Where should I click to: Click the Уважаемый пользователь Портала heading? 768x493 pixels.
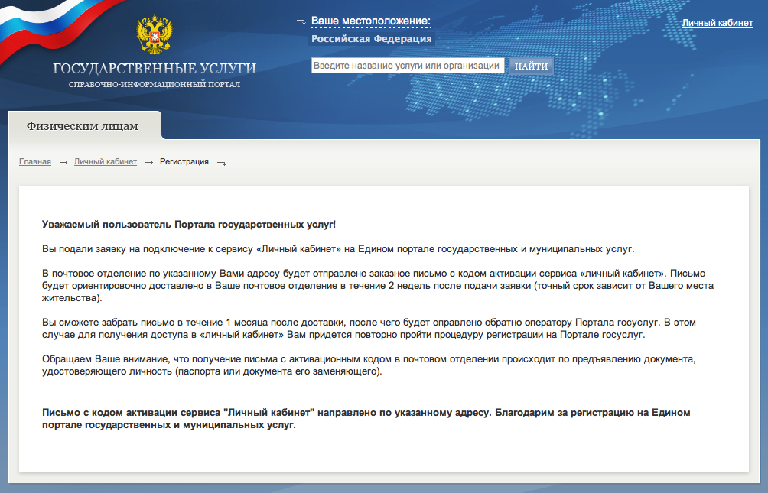click(x=189, y=225)
